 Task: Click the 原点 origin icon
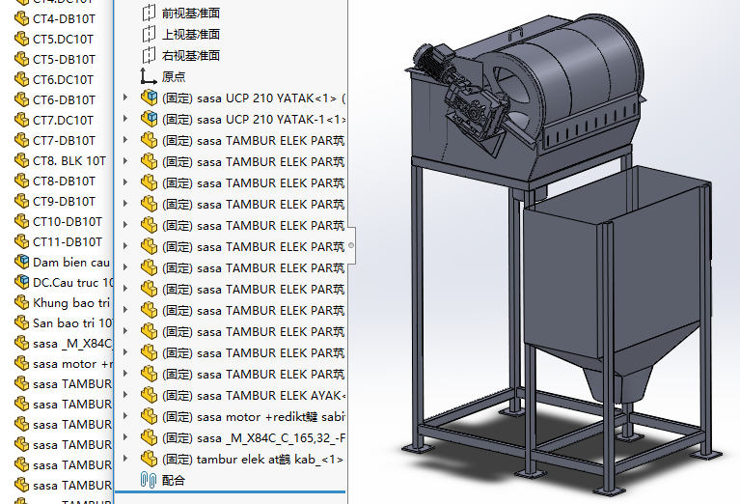149,76
